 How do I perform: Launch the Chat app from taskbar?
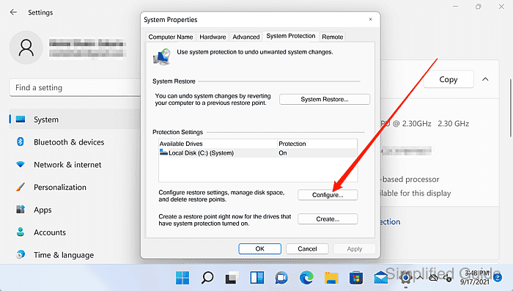pyautogui.click(x=281, y=278)
